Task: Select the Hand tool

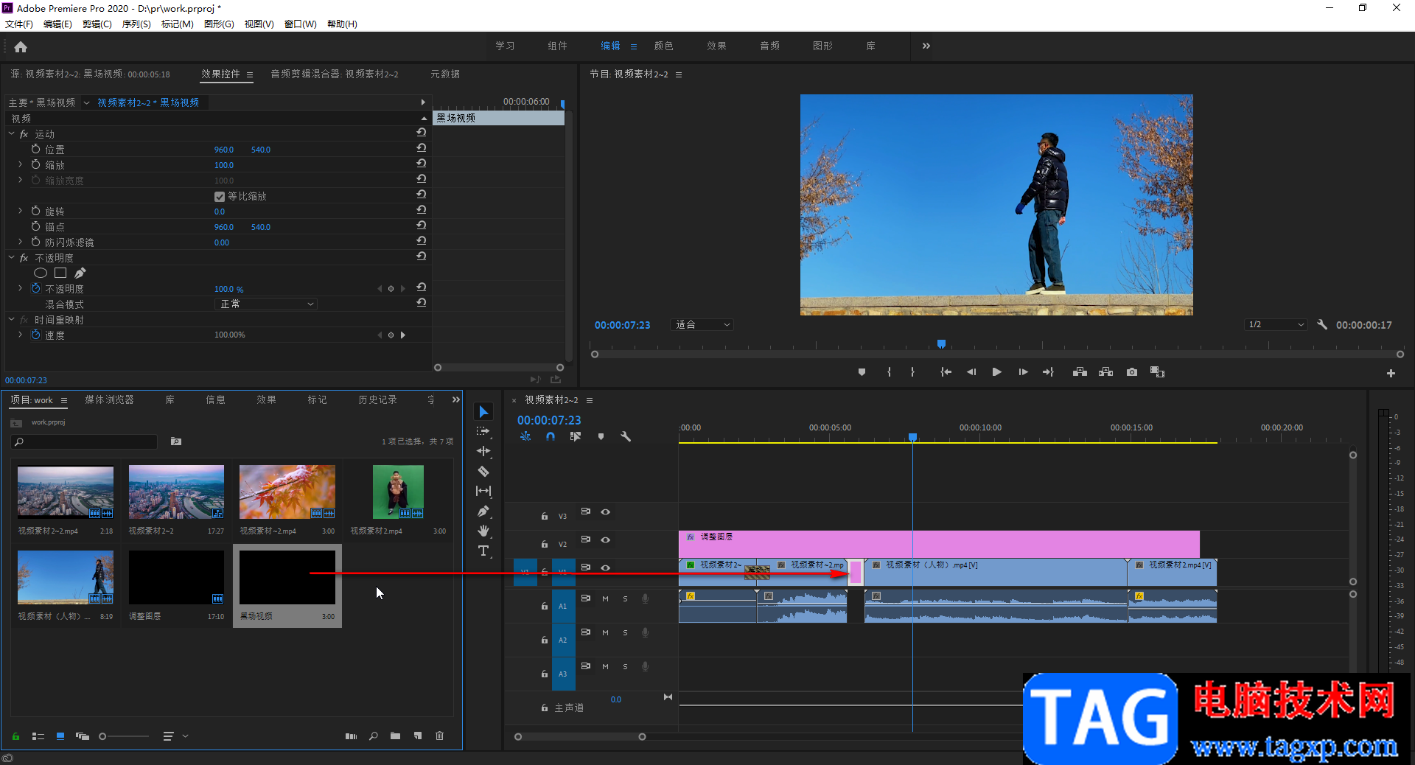Action: click(483, 531)
